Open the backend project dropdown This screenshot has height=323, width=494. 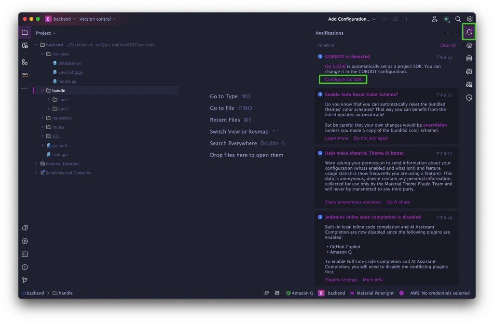tap(60, 19)
